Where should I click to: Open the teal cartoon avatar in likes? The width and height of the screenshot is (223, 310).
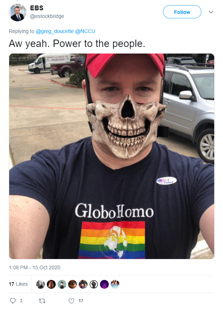(x=62, y=284)
